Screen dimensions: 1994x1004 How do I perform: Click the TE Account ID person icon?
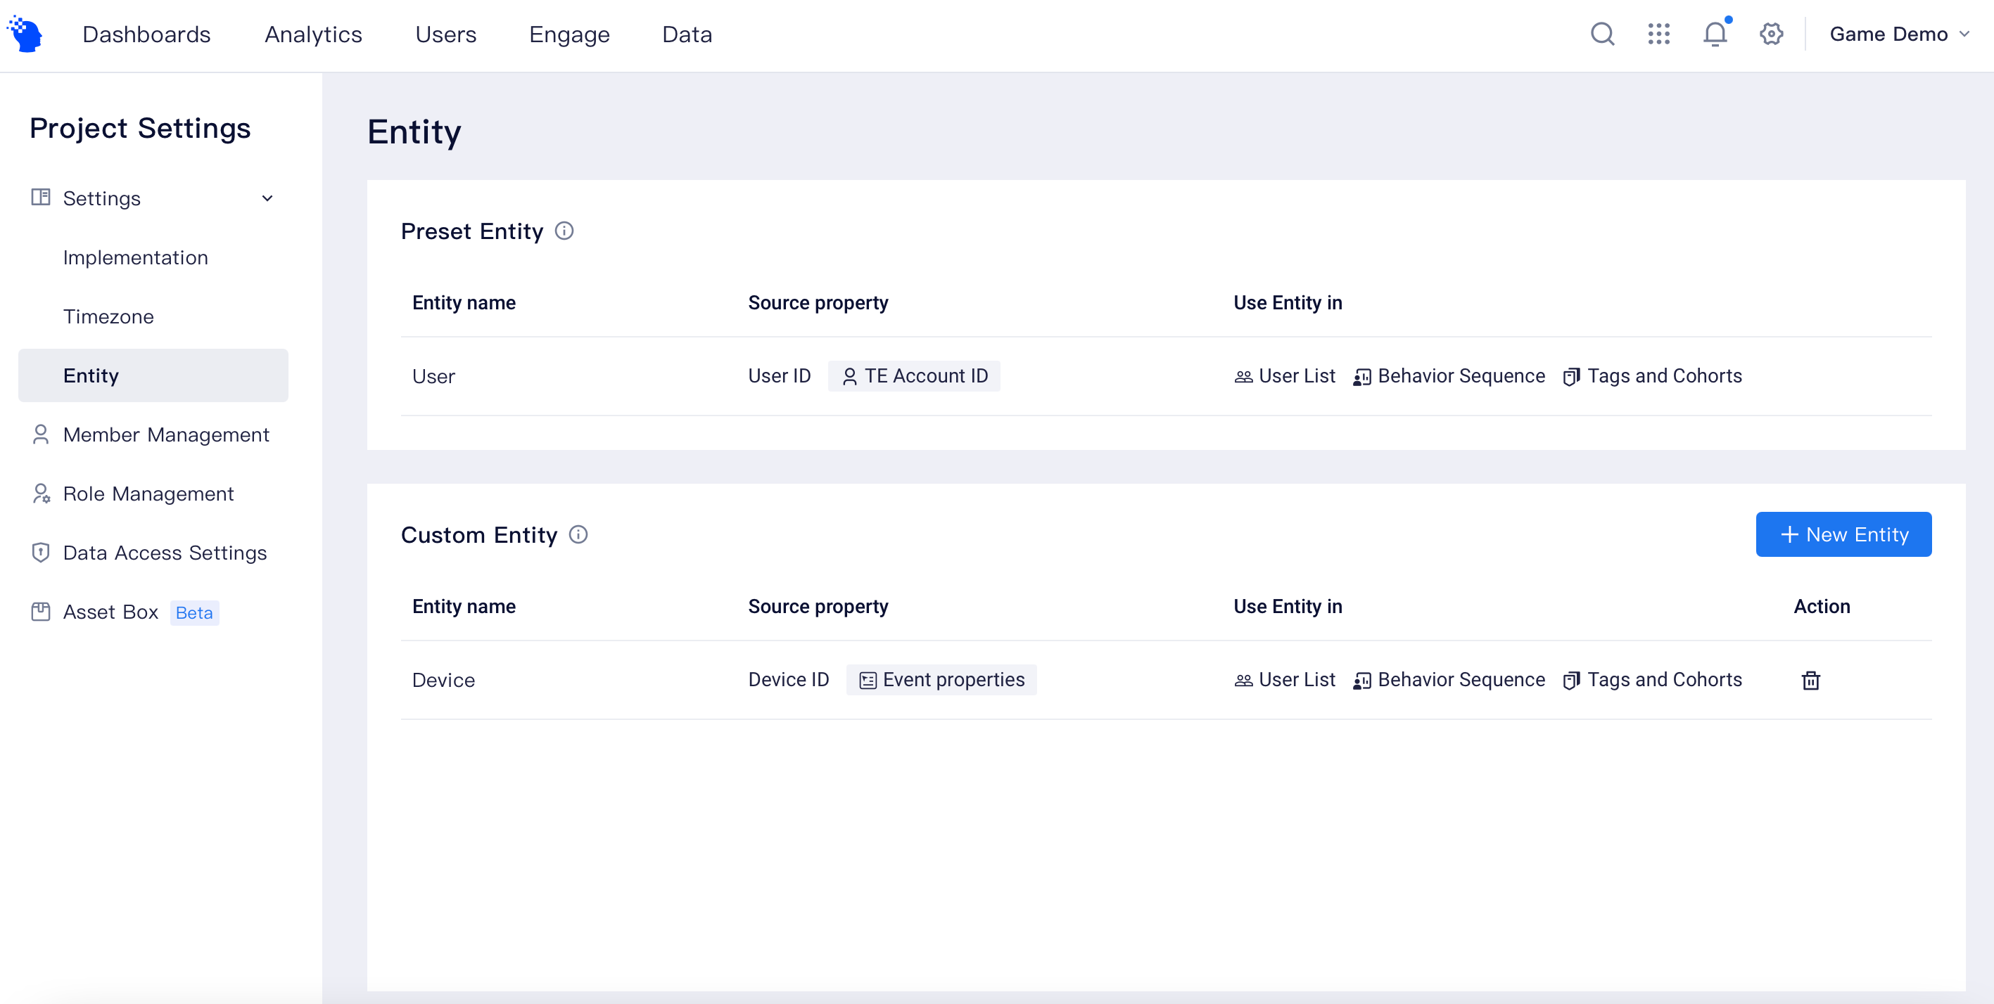click(849, 376)
